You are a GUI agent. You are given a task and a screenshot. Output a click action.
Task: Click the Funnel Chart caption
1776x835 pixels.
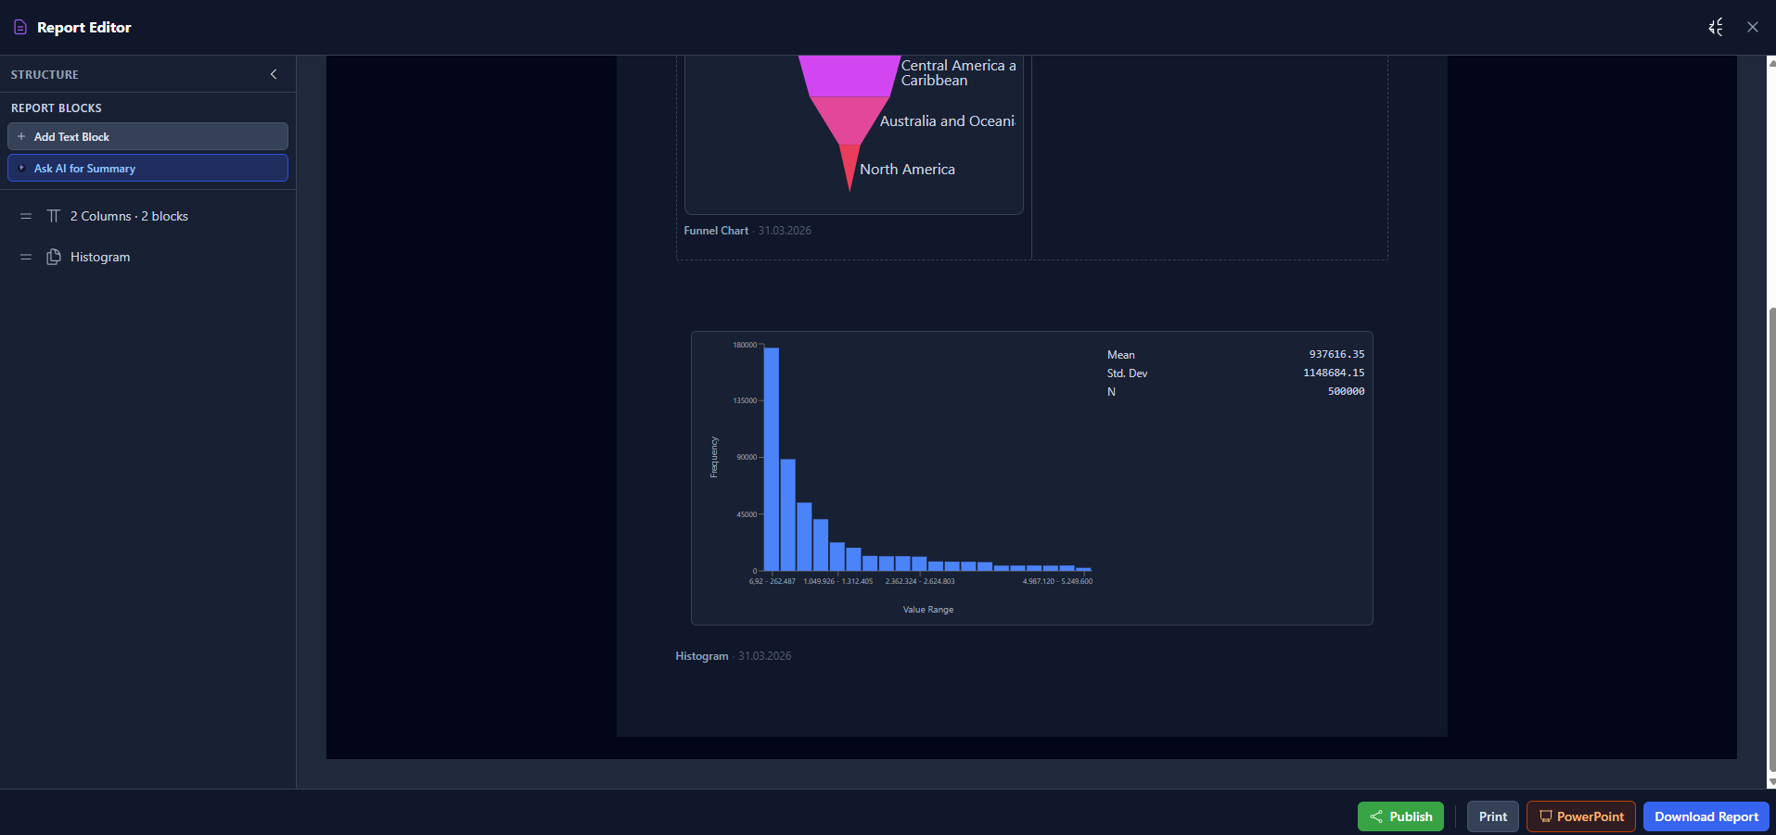[x=716, y=231]
